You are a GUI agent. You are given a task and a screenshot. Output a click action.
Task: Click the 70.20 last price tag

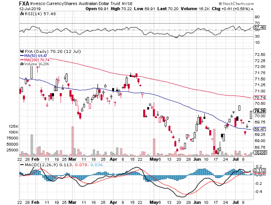[259, 111]
